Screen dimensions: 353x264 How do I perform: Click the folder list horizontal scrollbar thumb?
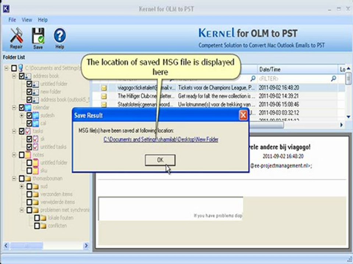click(x=26, y=246)
